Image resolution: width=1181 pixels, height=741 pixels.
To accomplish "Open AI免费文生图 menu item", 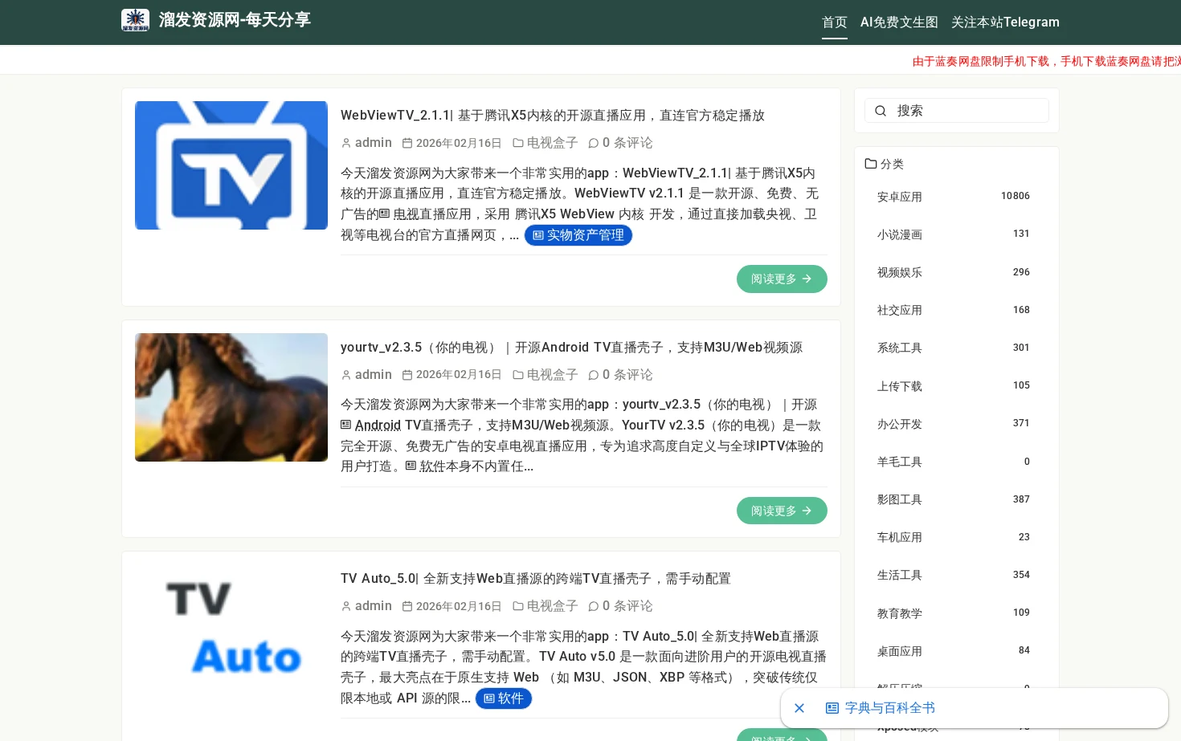I will [x=899, y=22].
